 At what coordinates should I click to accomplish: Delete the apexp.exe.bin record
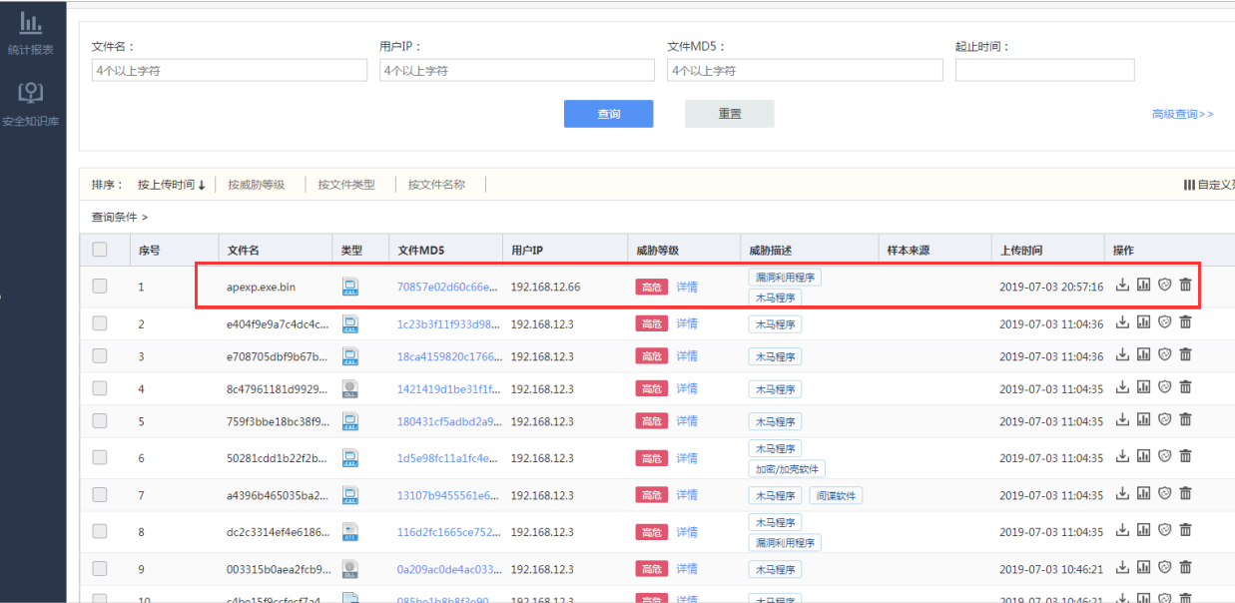coord(1185,286)
